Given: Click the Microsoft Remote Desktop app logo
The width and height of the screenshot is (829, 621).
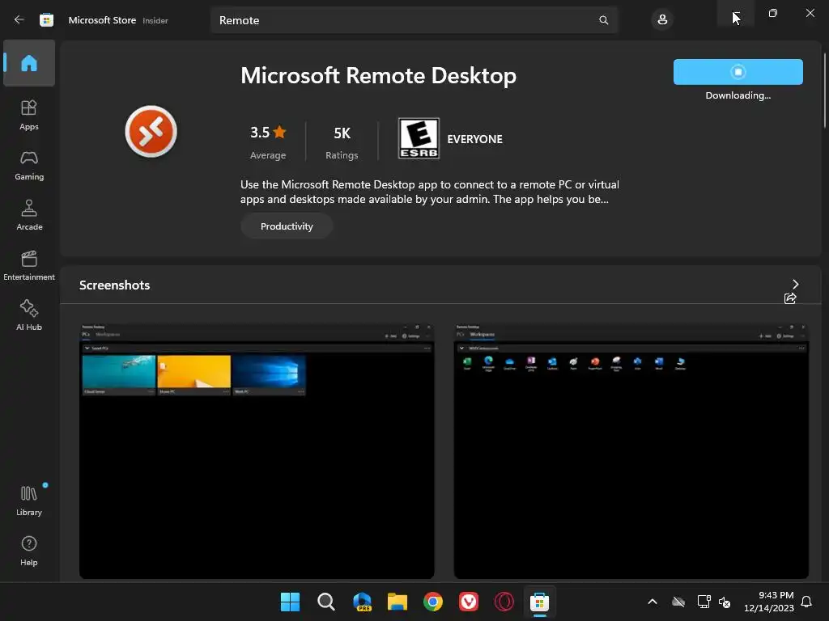Looking at the screenshot, I should 151,132.
